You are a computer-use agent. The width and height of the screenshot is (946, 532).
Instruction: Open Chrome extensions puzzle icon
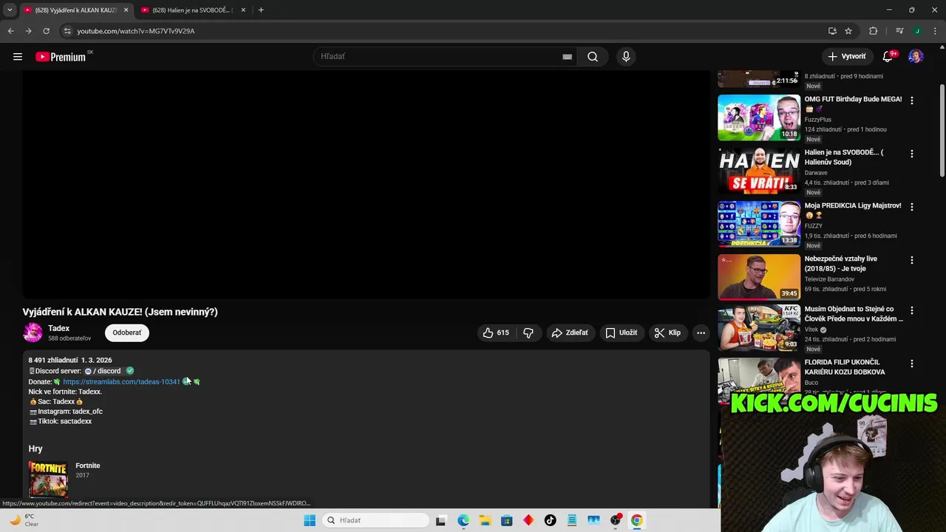pos(873,31)
